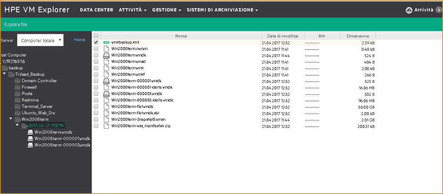
Task: Collapse the Trilead_Backup tree node arrow
Action: point(4,74)
